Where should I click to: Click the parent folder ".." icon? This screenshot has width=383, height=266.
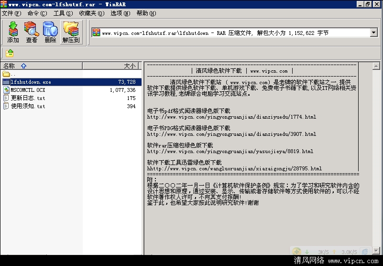6,74
